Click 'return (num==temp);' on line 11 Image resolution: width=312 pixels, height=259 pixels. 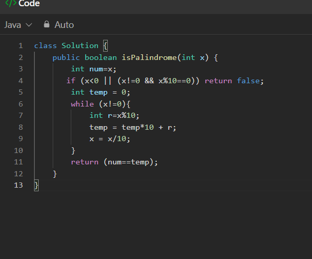[114, 162]
